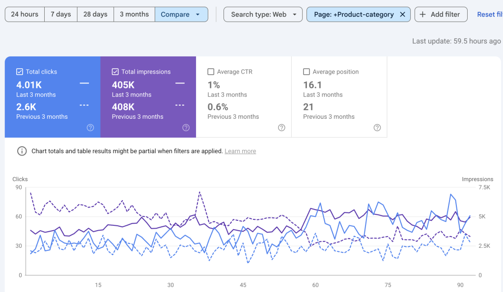Uncheck the Total clicks checkbox
Screen dimensions: 503x292
point(20,72)
